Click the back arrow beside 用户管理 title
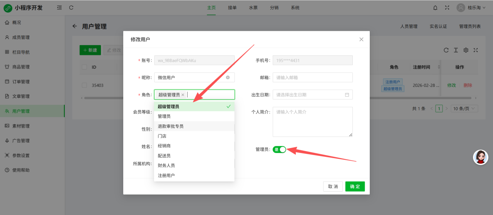This screenshot has height=215, width=493. pyautogui.click(x=75, y=26)
